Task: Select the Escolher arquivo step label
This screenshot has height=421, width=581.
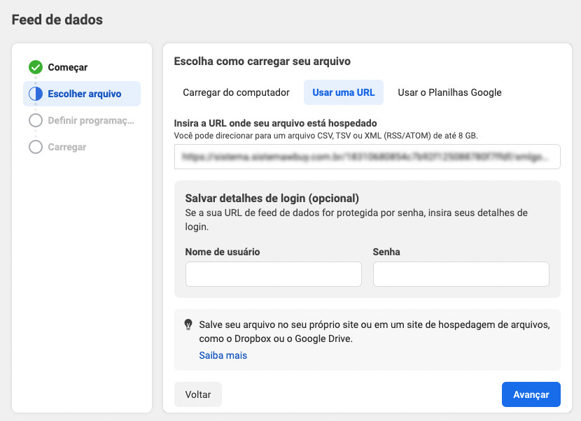Action: point(84,94)
